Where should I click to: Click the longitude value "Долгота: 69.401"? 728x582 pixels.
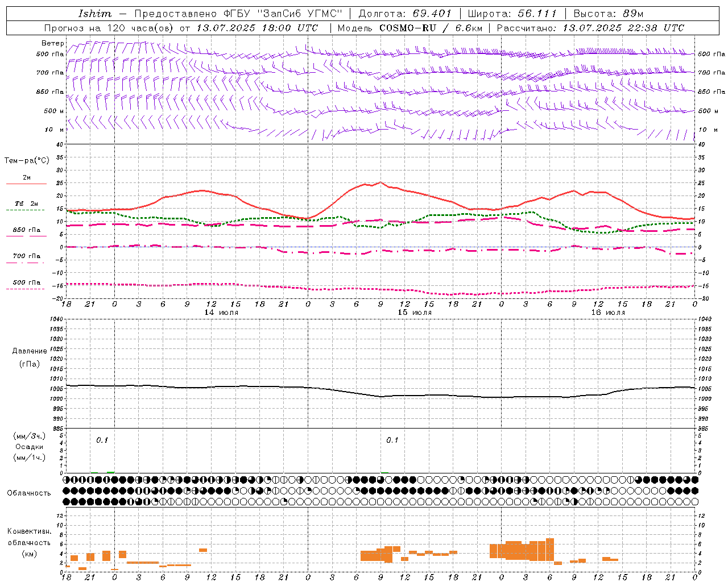pos(405,14)
